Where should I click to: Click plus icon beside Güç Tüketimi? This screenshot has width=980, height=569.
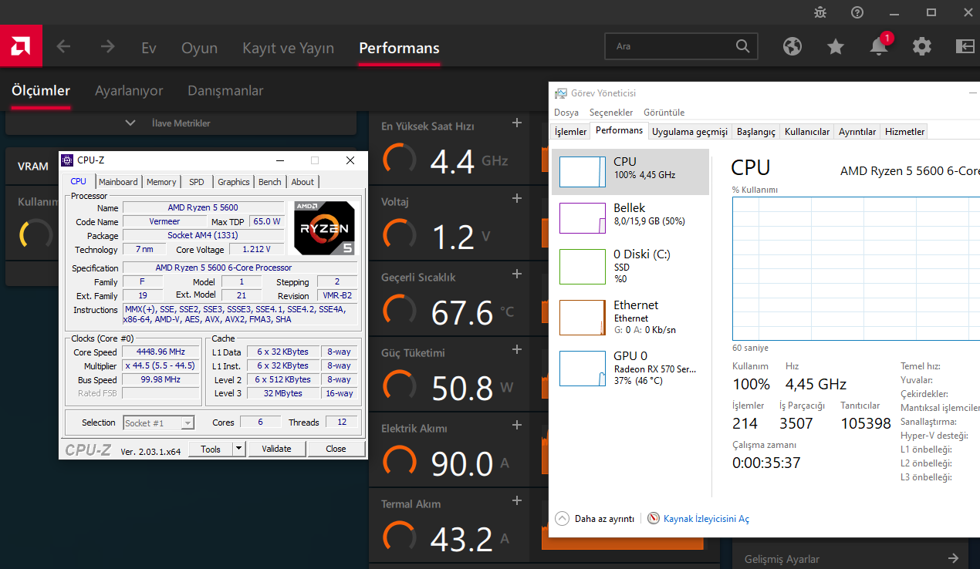(517, 349)
